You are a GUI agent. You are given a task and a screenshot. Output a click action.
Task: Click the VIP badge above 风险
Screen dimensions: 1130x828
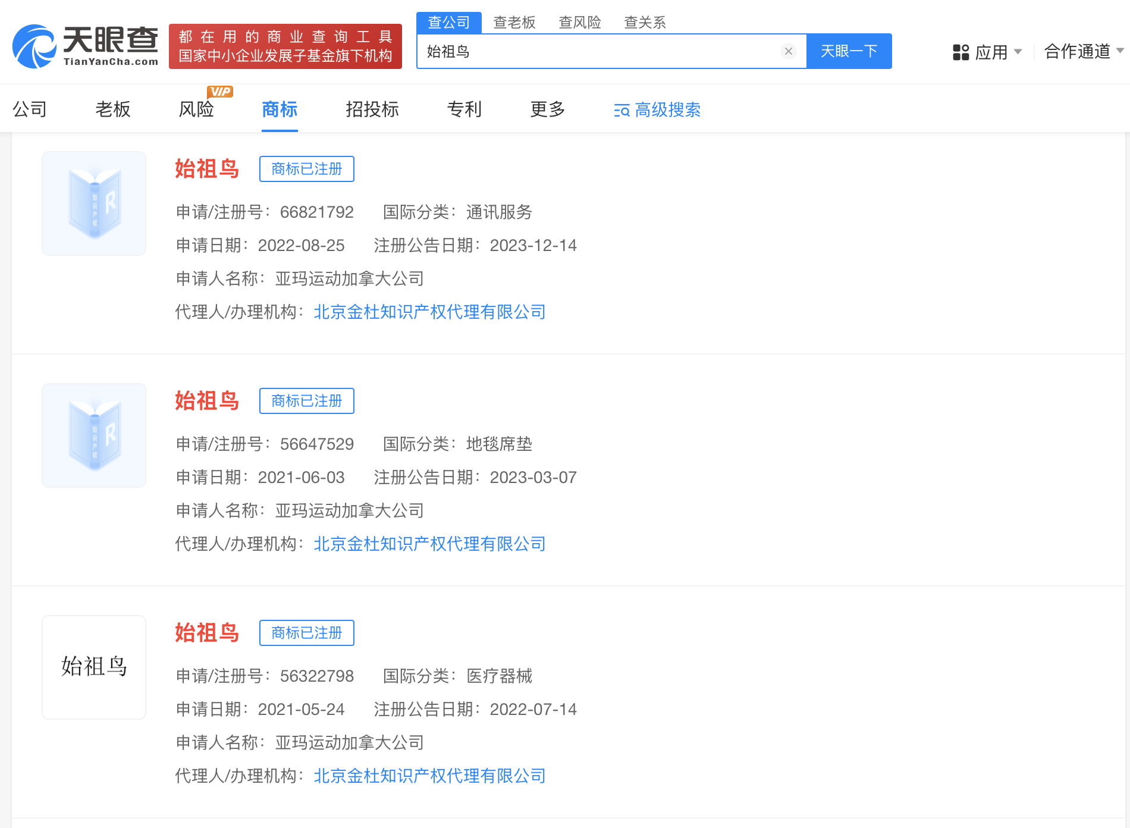220,92
